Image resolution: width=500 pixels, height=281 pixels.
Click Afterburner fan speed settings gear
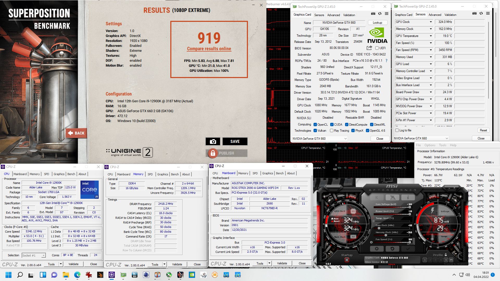click(x=372, y=242)
